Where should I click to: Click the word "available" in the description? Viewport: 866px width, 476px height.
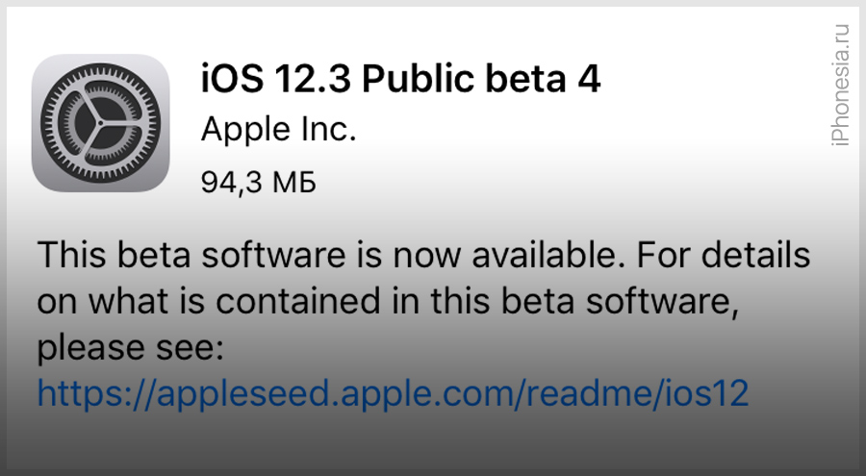pos(548,255)
